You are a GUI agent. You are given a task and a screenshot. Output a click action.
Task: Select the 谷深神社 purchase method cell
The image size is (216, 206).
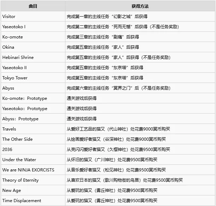[140, 139]
